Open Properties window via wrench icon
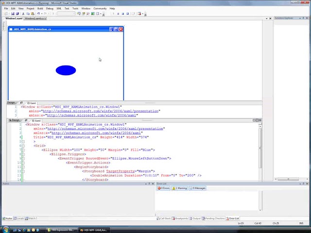 [88, 14]
